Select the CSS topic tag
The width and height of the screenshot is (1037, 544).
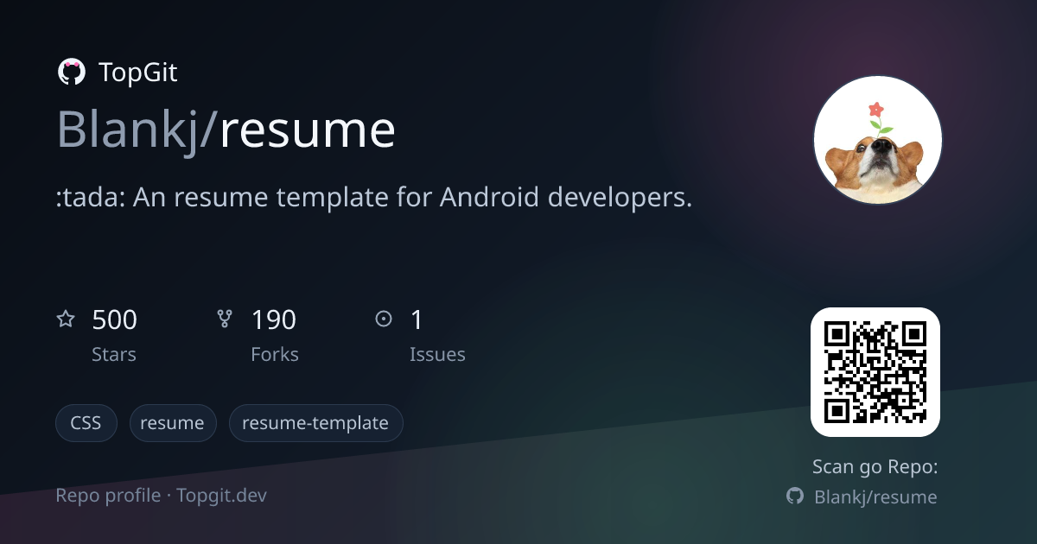click(x=86, y=423)
